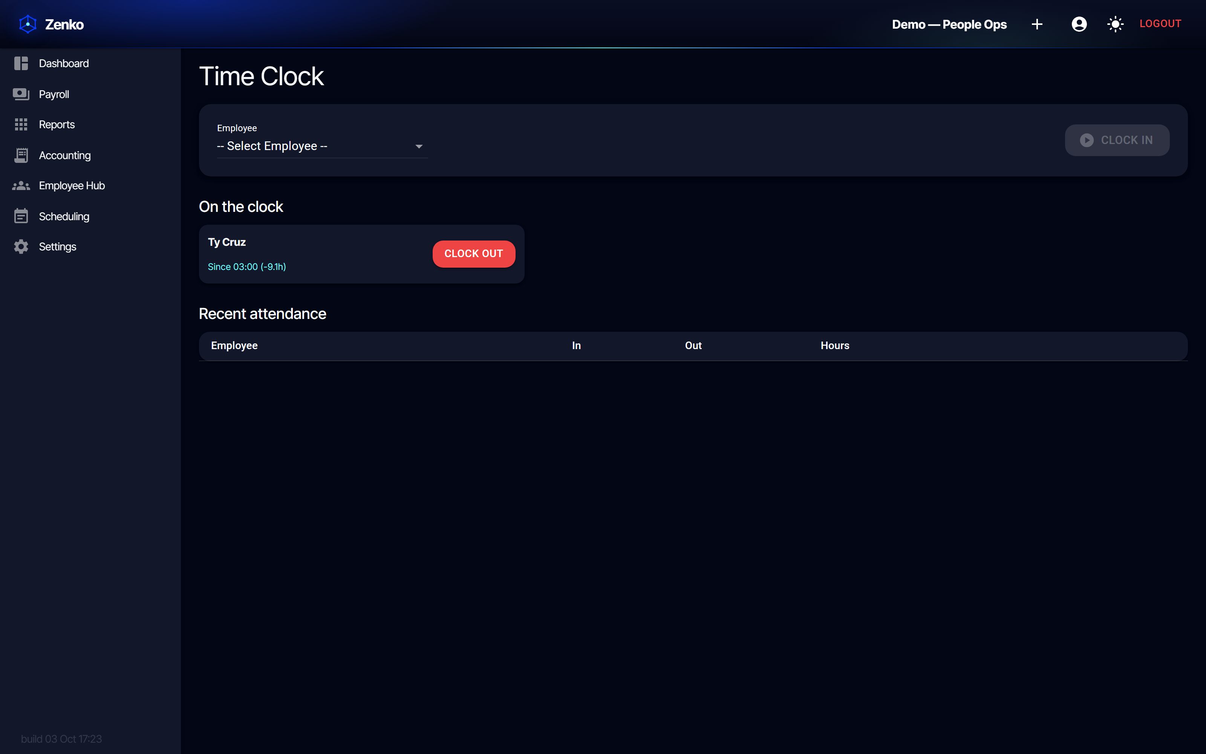Click the Accounting receipt icon

21,156
